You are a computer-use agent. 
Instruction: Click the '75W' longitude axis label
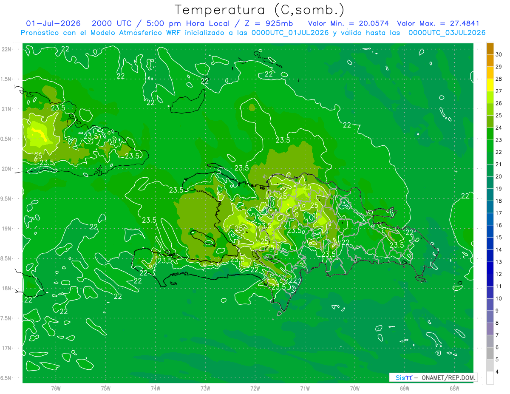coord(106,388)
